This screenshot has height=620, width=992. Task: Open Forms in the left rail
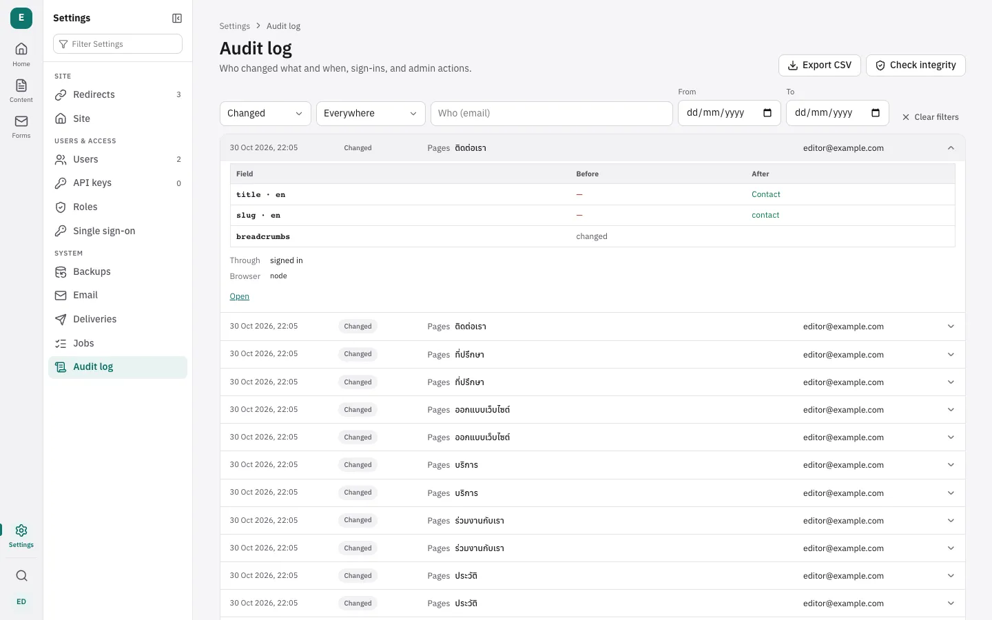click(x=21, y=126)
